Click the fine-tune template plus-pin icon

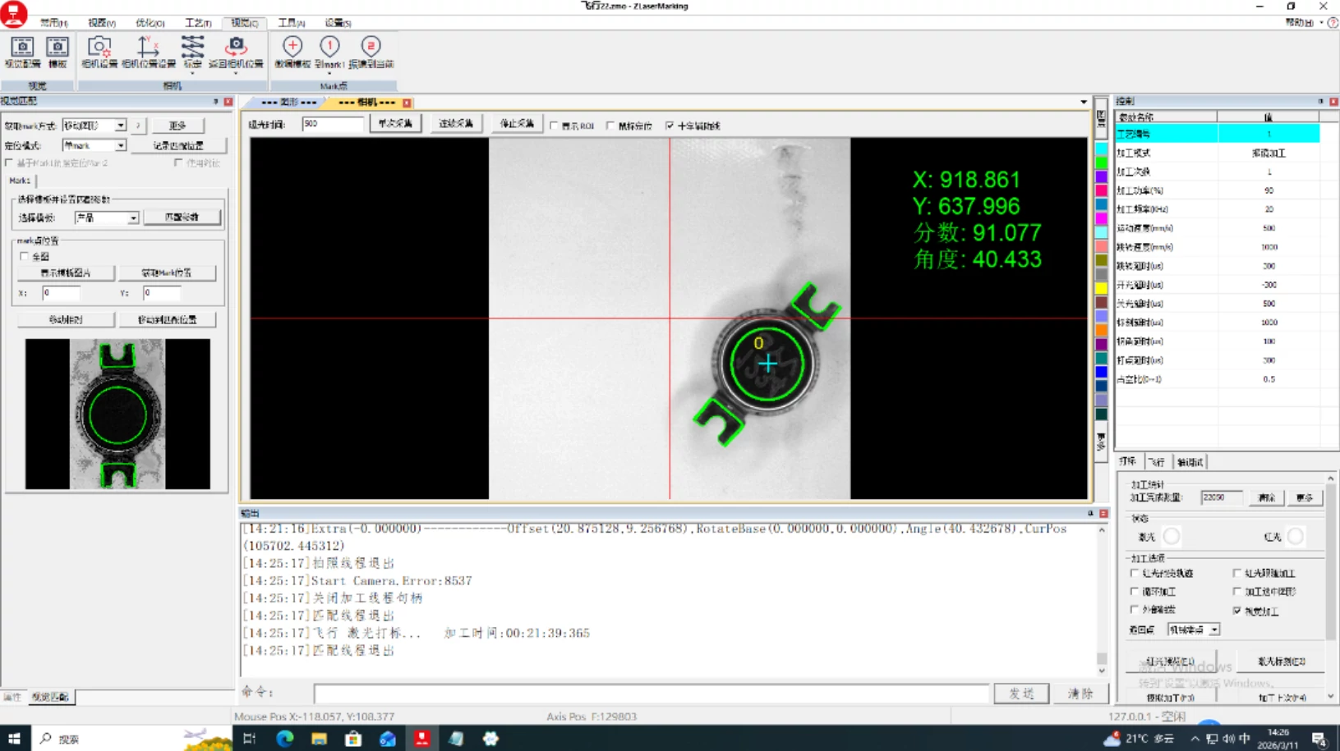pyautogui.click(x=292, y=52)
